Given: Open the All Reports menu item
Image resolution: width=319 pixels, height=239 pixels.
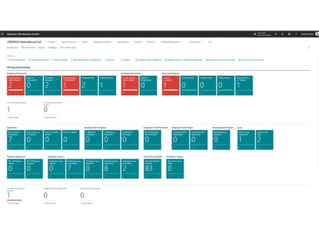Looking at the screenshot, I should 195,42.
